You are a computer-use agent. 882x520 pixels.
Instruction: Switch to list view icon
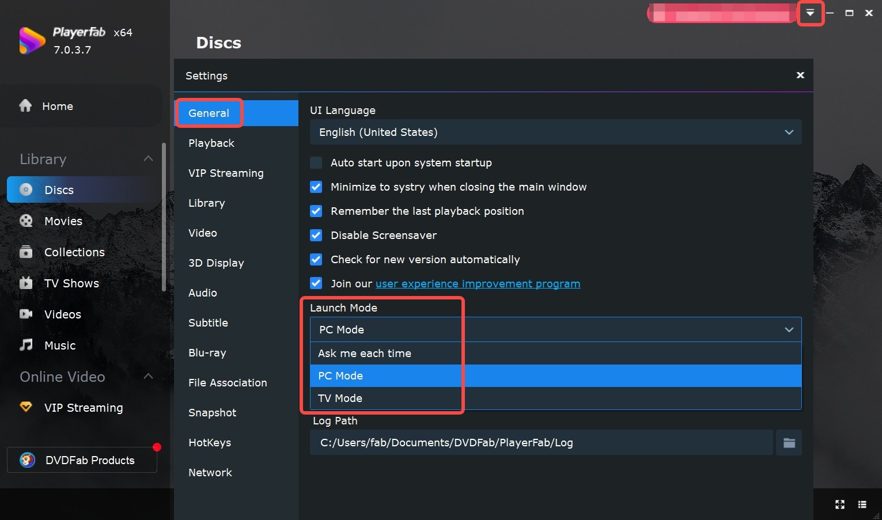pos(862,504)
